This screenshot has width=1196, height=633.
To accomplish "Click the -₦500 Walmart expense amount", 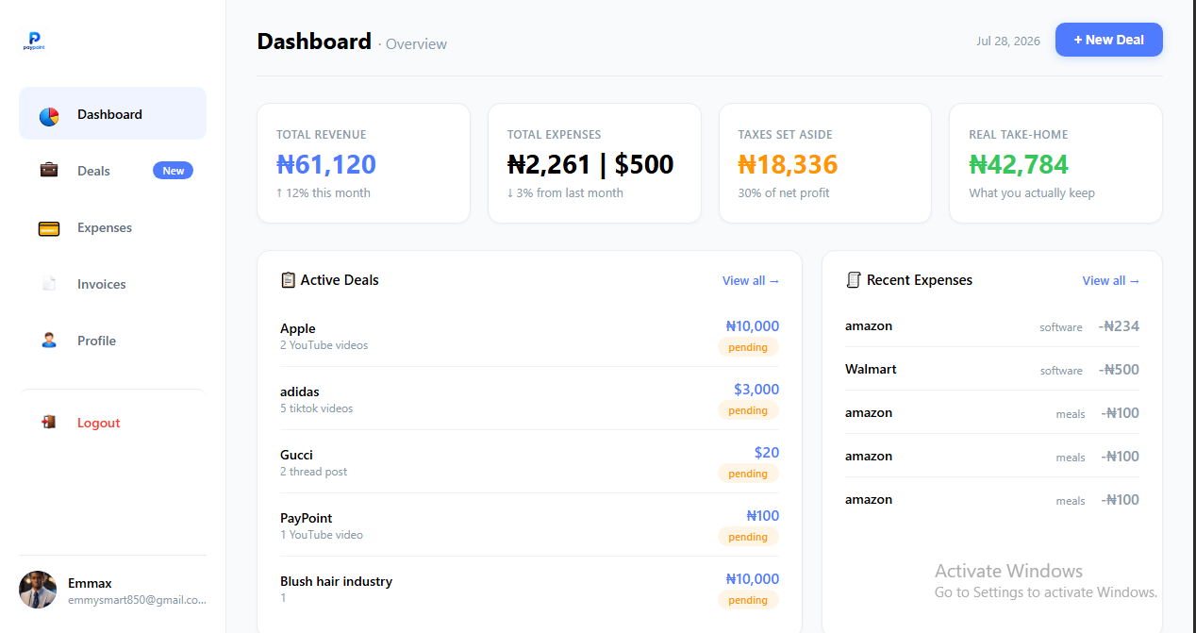I will [x=1119, y=370].
